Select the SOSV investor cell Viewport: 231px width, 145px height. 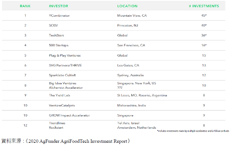53,26
